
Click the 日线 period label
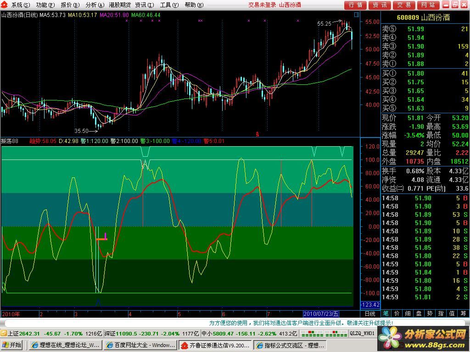370,313
